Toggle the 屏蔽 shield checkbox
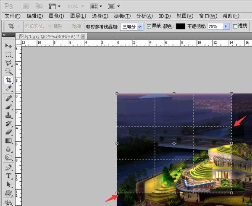 click(x=149, y=26)
